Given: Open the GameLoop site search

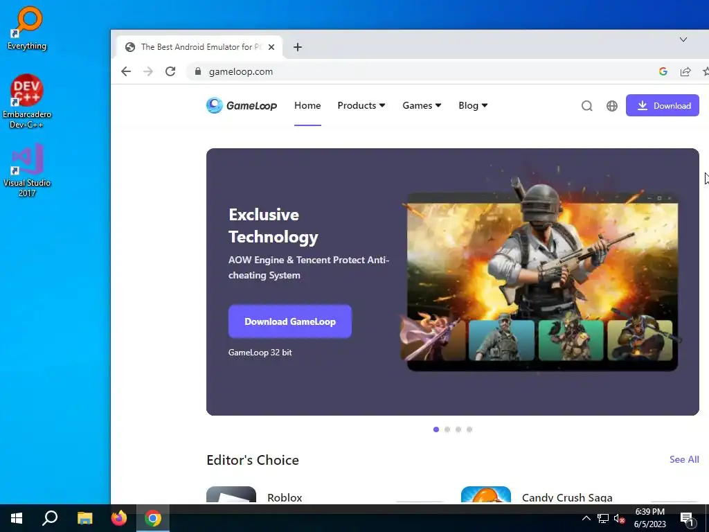Looking at the screenshot, I should coord(587,106).
